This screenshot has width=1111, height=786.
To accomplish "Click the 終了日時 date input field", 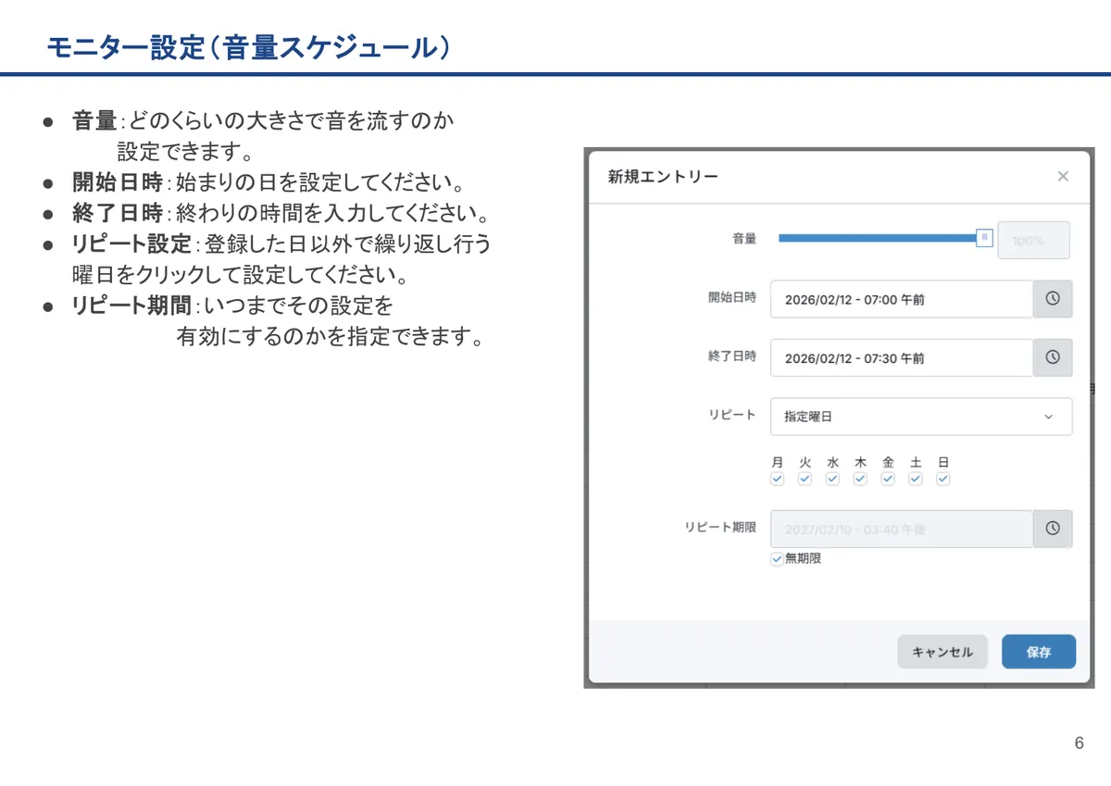I will point(902,357).
